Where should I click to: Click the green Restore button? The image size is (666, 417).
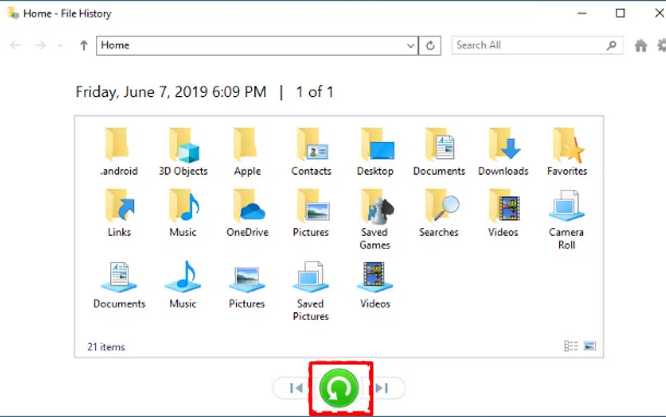[339, 388]
